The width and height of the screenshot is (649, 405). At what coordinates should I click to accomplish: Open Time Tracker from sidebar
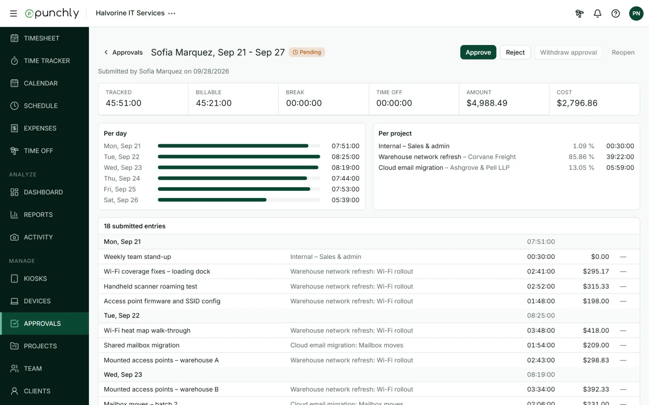[45, 61]
